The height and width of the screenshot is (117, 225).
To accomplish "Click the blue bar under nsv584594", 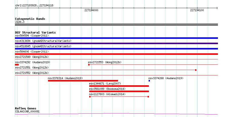I will pos(116,38).
